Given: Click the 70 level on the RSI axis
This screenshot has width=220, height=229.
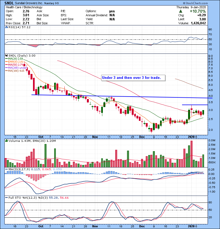Looking at the screenshot, I should (210, 34).
